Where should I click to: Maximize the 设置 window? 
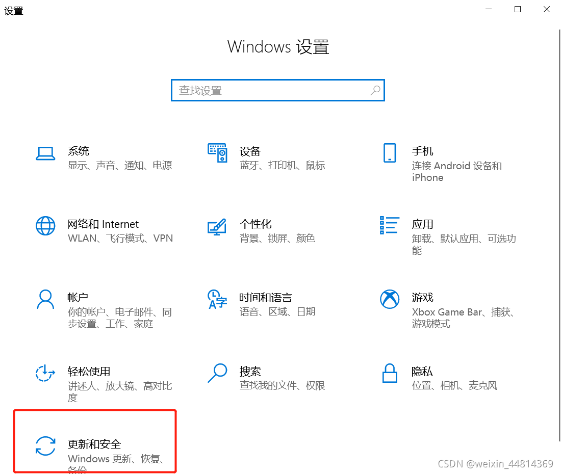point(517,9)
